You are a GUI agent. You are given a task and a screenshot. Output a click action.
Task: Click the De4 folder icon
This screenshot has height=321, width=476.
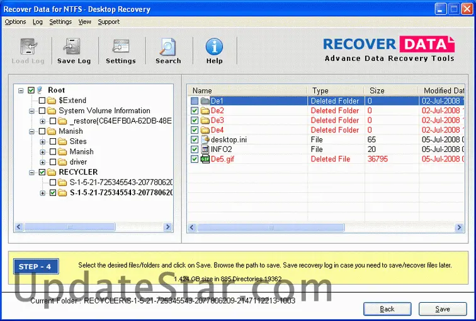pyautogui.click(x=205, y=130)
